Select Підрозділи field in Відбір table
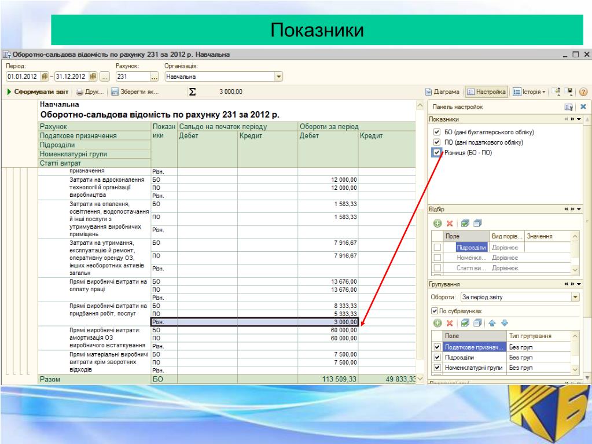This screenshot has width=592, height=444. (471, 247)
